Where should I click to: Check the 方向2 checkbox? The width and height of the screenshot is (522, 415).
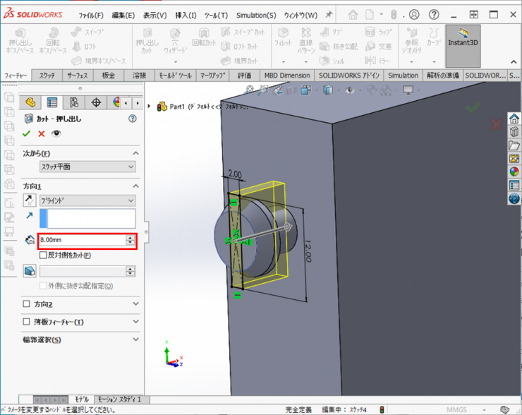coord(27,304)
